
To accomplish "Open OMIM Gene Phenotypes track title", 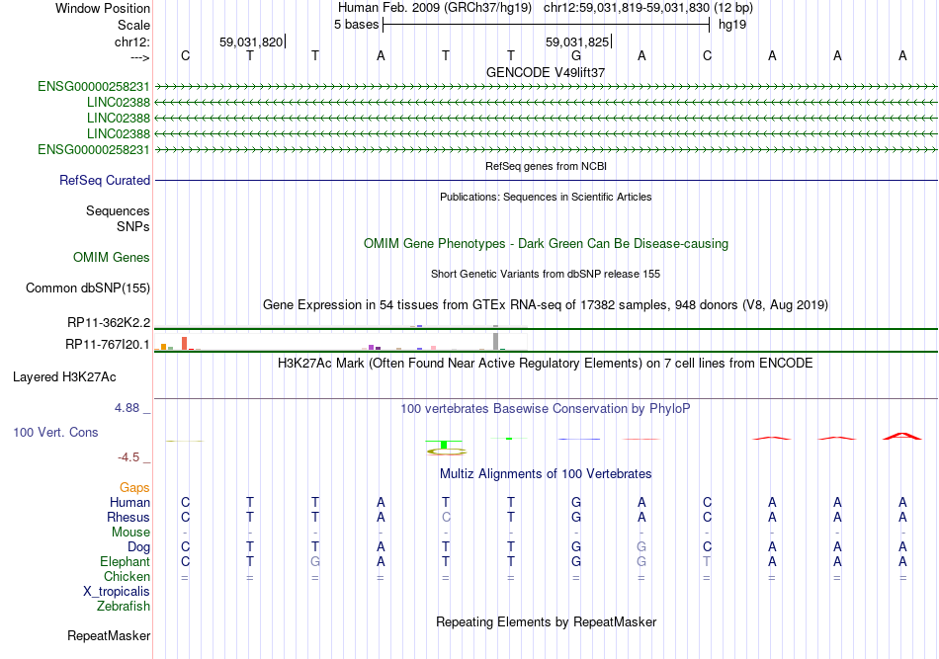I will [546, 244].
